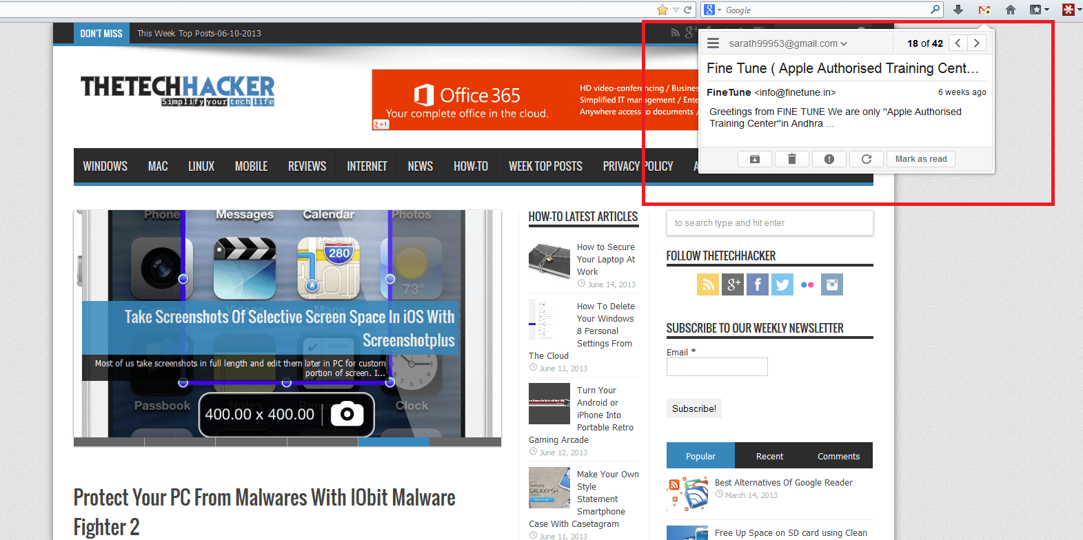
Task: Open How To Delete Your Windows 8 Personal Settings
Action: point(582,331)
